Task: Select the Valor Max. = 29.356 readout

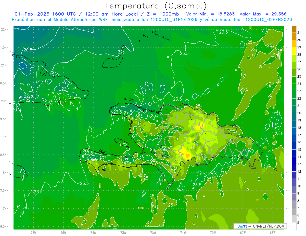Action: (x=263, y=14)
